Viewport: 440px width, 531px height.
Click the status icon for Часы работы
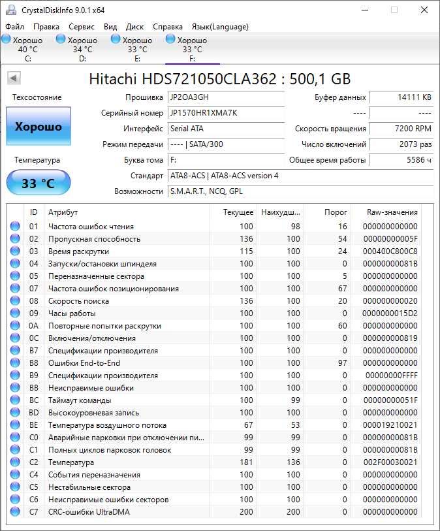coord(15,314)
